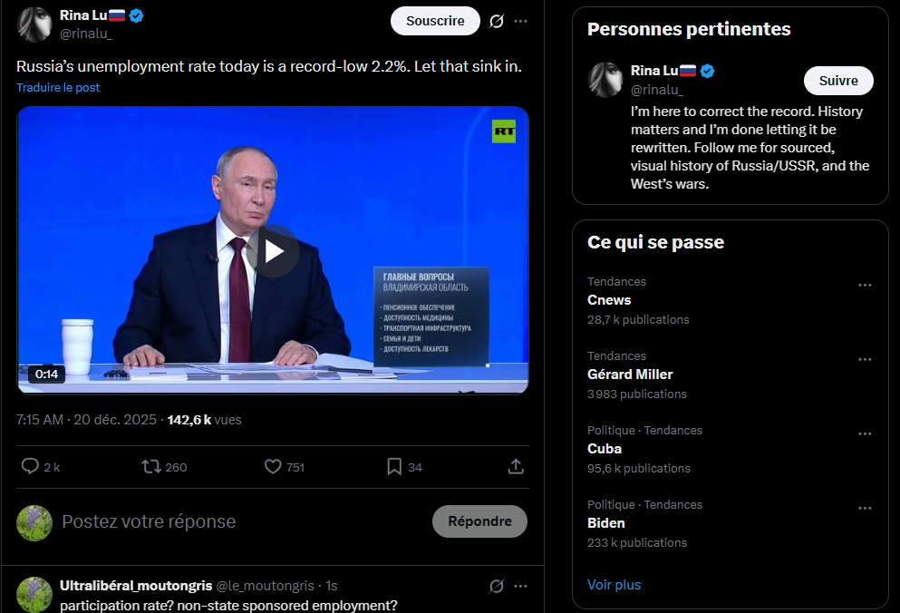Screen dimensions: 900x613
Task: Bookmark the post with the 34 icon
Action: [404, 466]
